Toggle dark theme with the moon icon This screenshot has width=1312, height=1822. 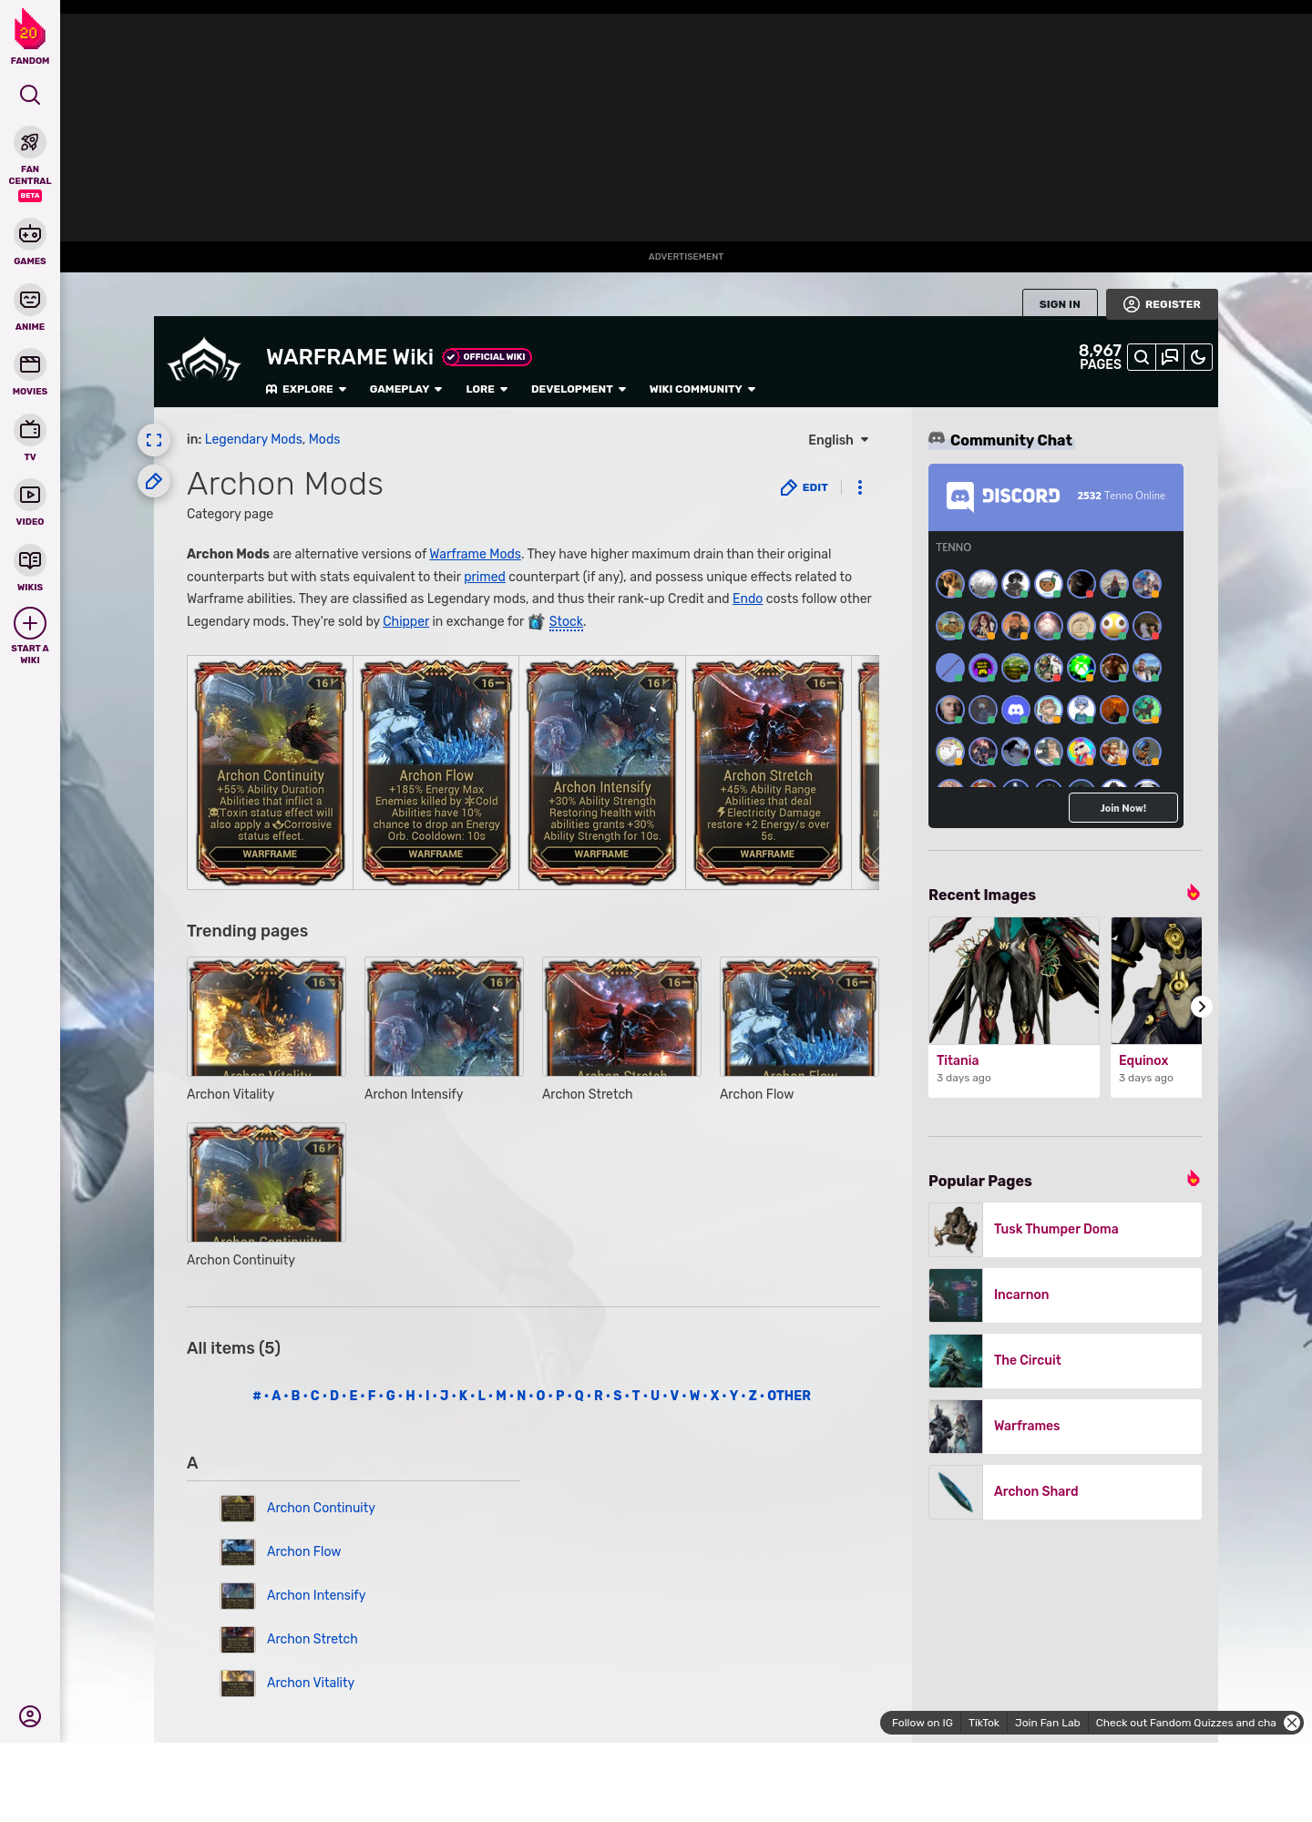click(x=1198, y=357)
